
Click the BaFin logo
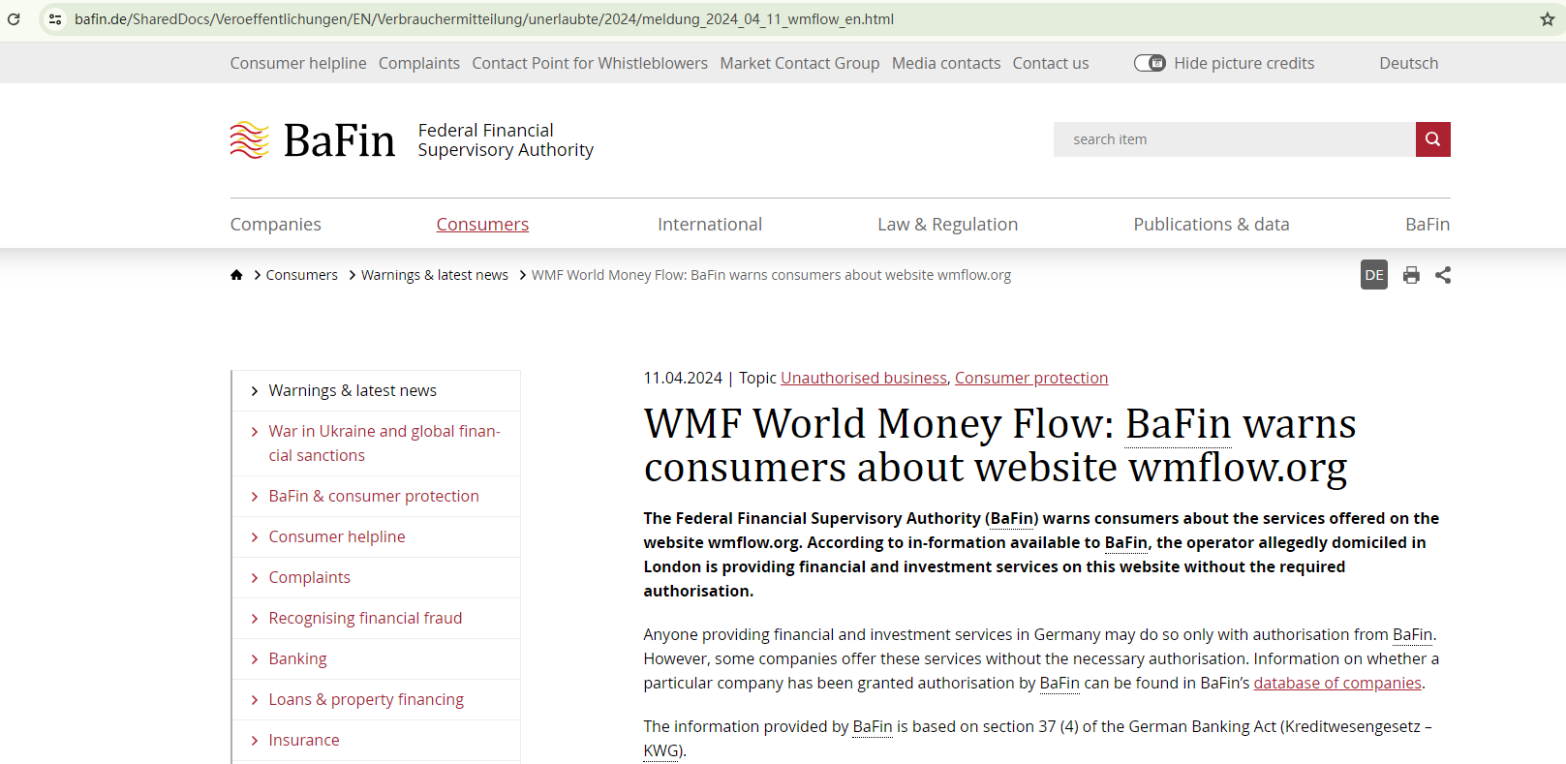click(313, 140)
